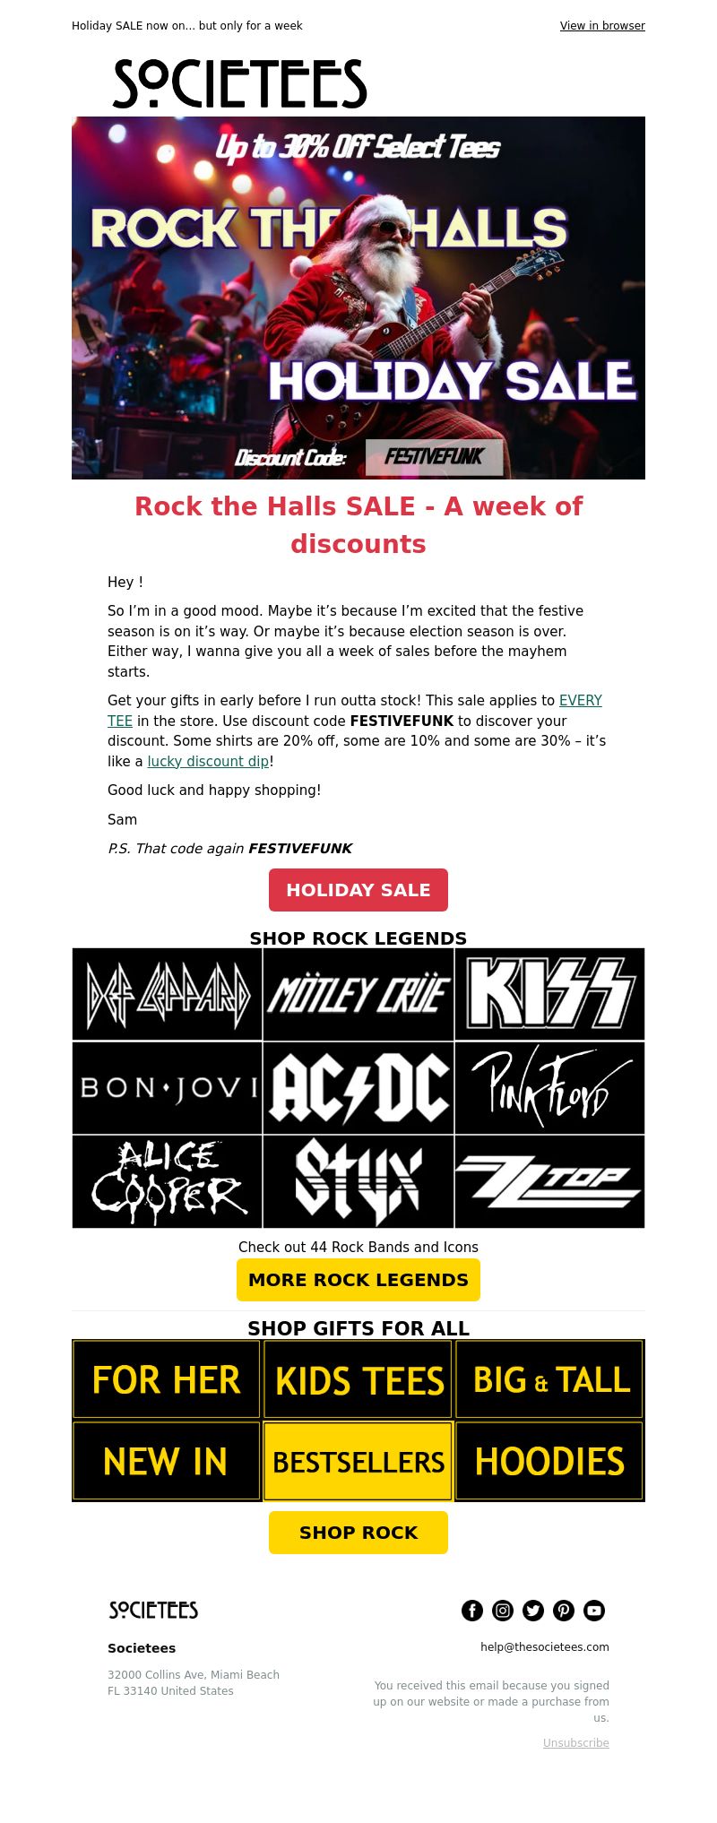Click the small Societees footer logo
Image resolution: width=717 pixels, height=1823 pixels.
153,1611
